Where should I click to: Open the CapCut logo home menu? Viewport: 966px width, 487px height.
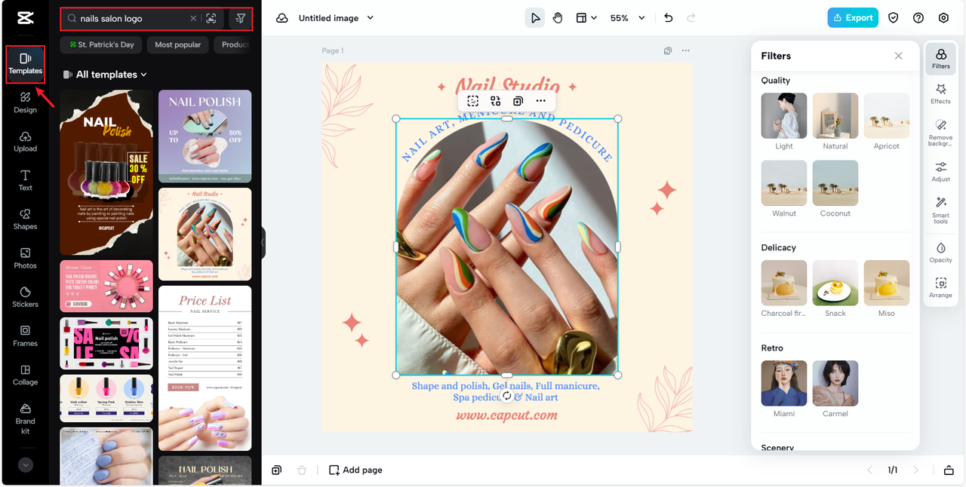(24, 17)
